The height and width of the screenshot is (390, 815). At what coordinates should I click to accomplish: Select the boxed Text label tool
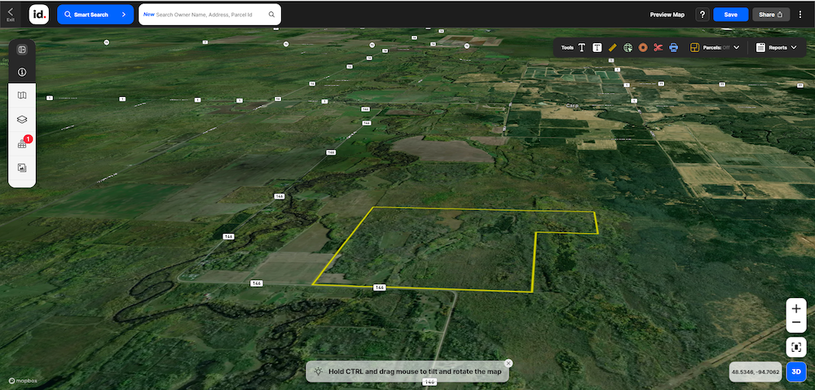597,47
